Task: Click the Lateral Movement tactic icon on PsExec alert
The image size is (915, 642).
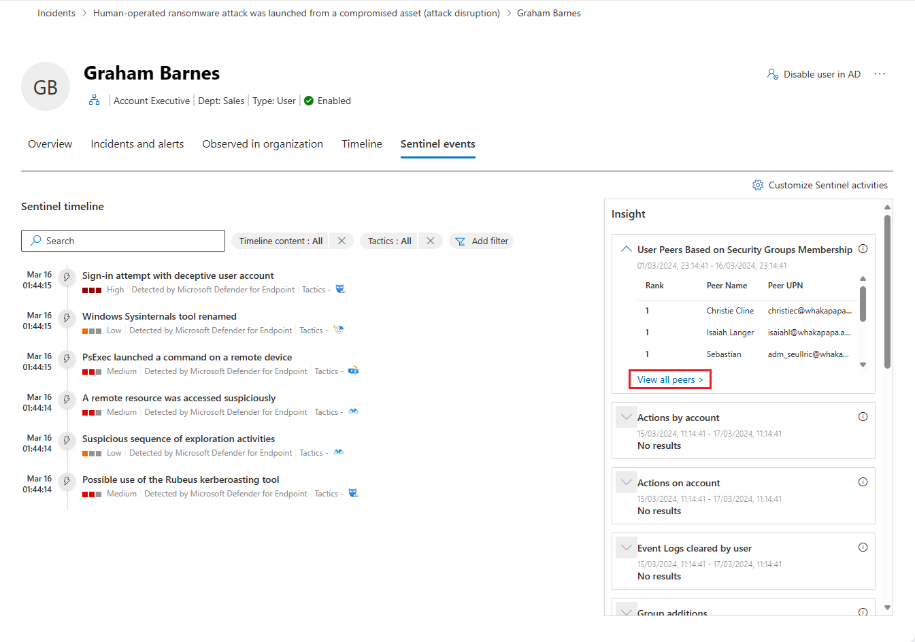Action: (x=353, y=370)
